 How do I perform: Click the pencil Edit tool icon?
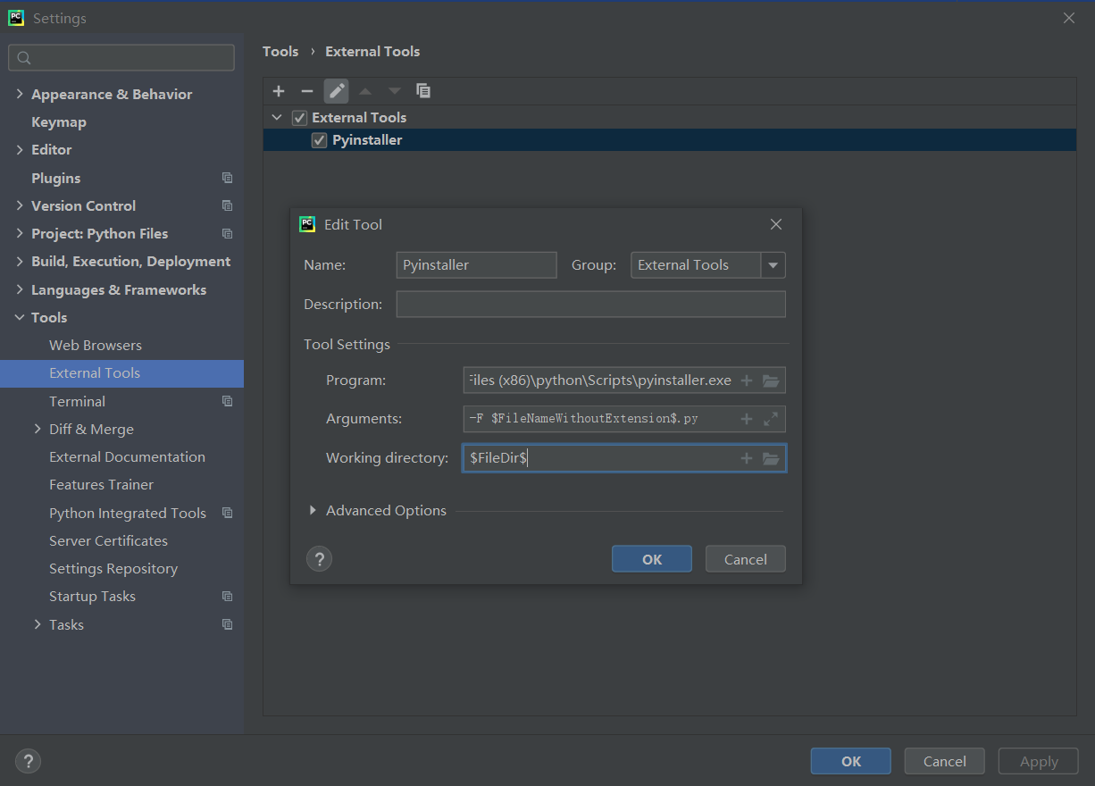coord(337,91)
